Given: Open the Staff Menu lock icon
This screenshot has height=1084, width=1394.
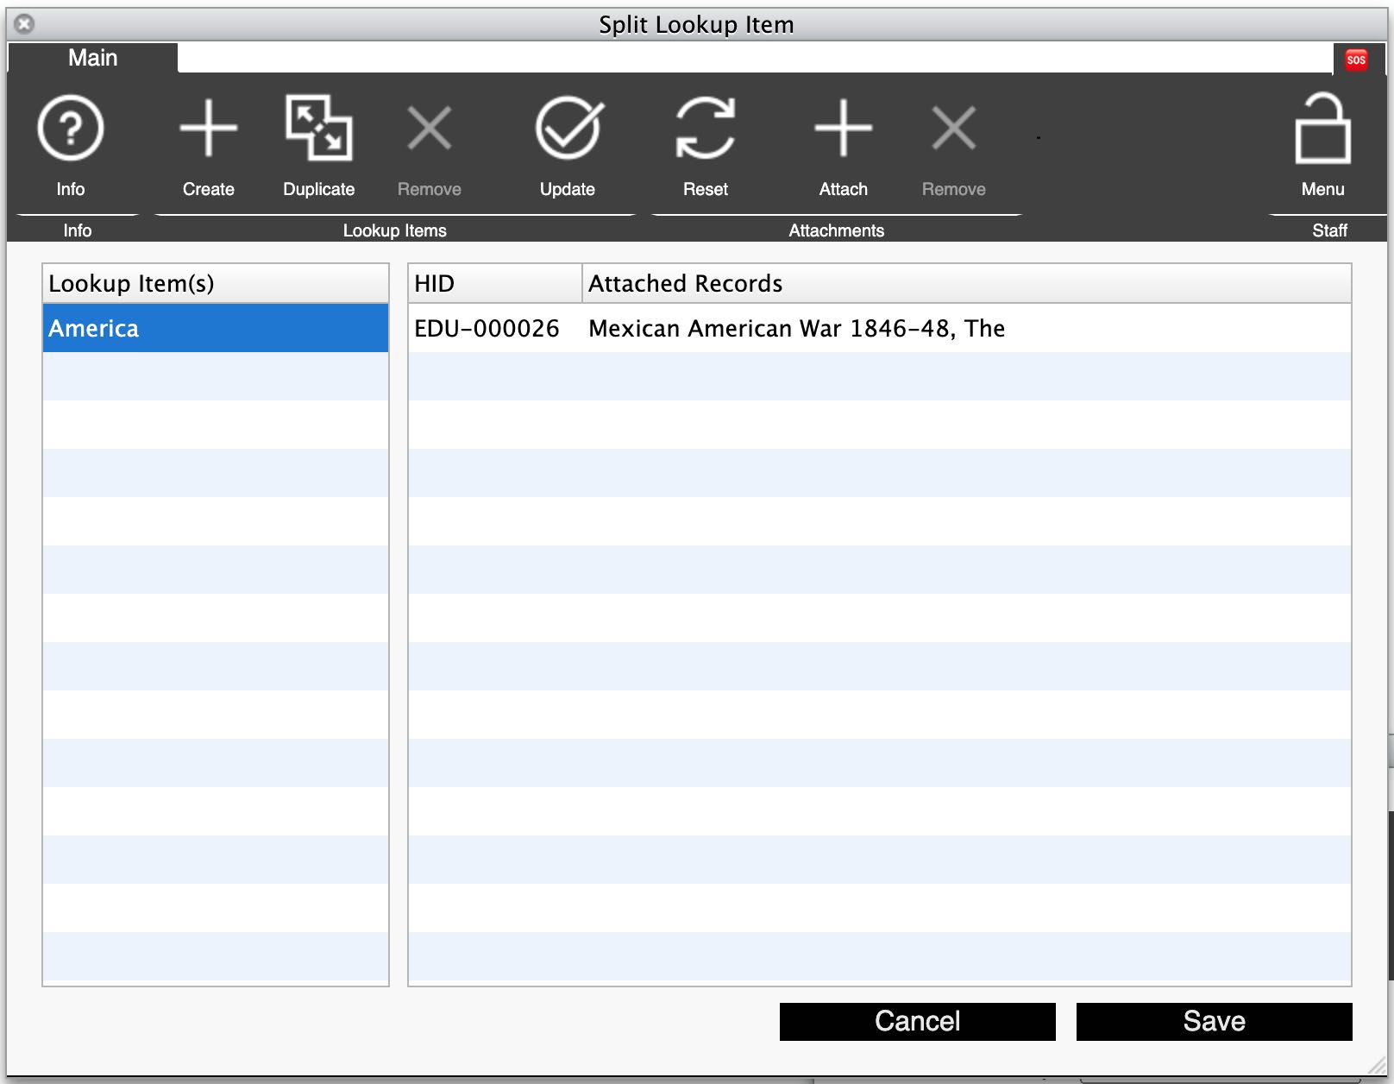Looking at the screenshot, I should tap(1322, 129).
